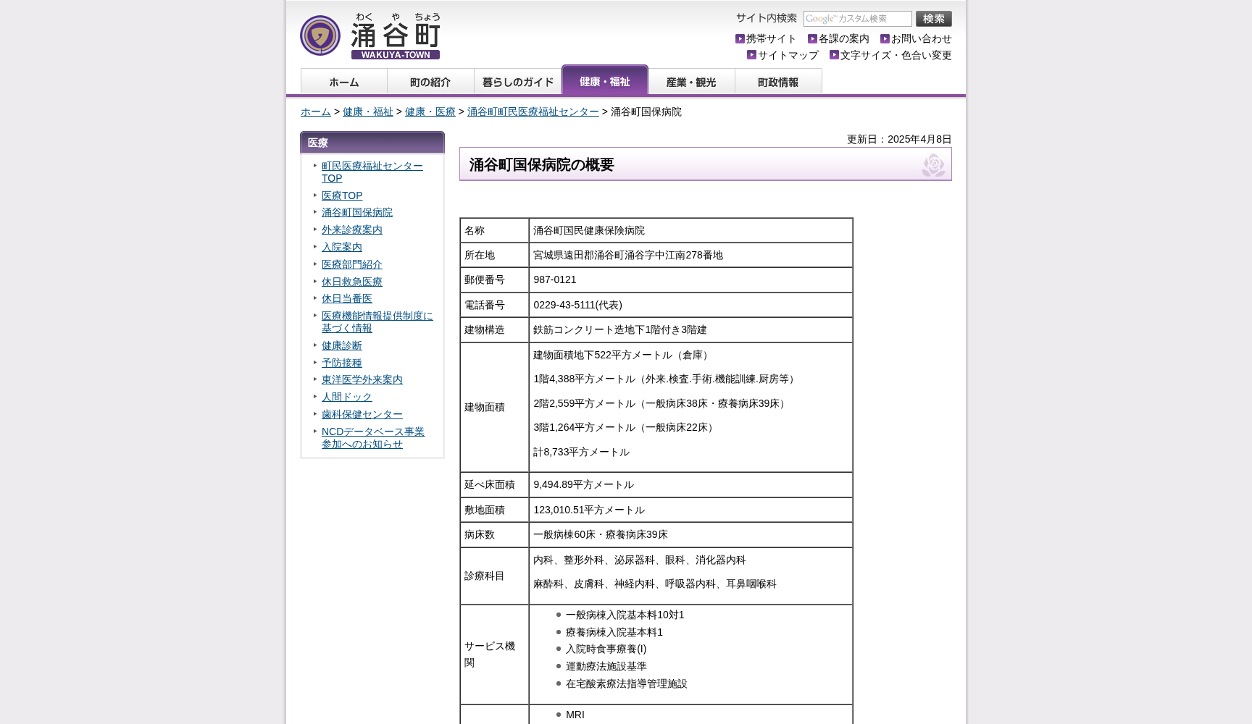The image size is (1252, 724).
Task: Click the 入院時食事療養(I) list item
Action: (606, 649)
